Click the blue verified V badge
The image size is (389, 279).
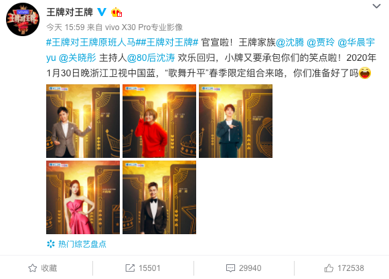(x=102, y=12)
